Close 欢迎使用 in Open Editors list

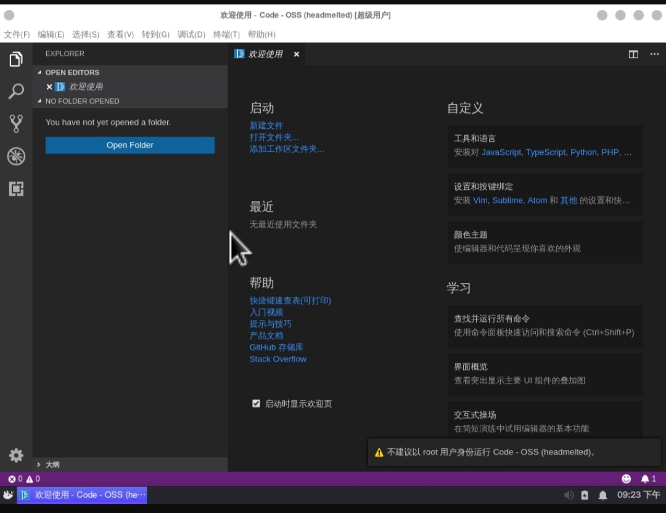(x=49, y=87)
